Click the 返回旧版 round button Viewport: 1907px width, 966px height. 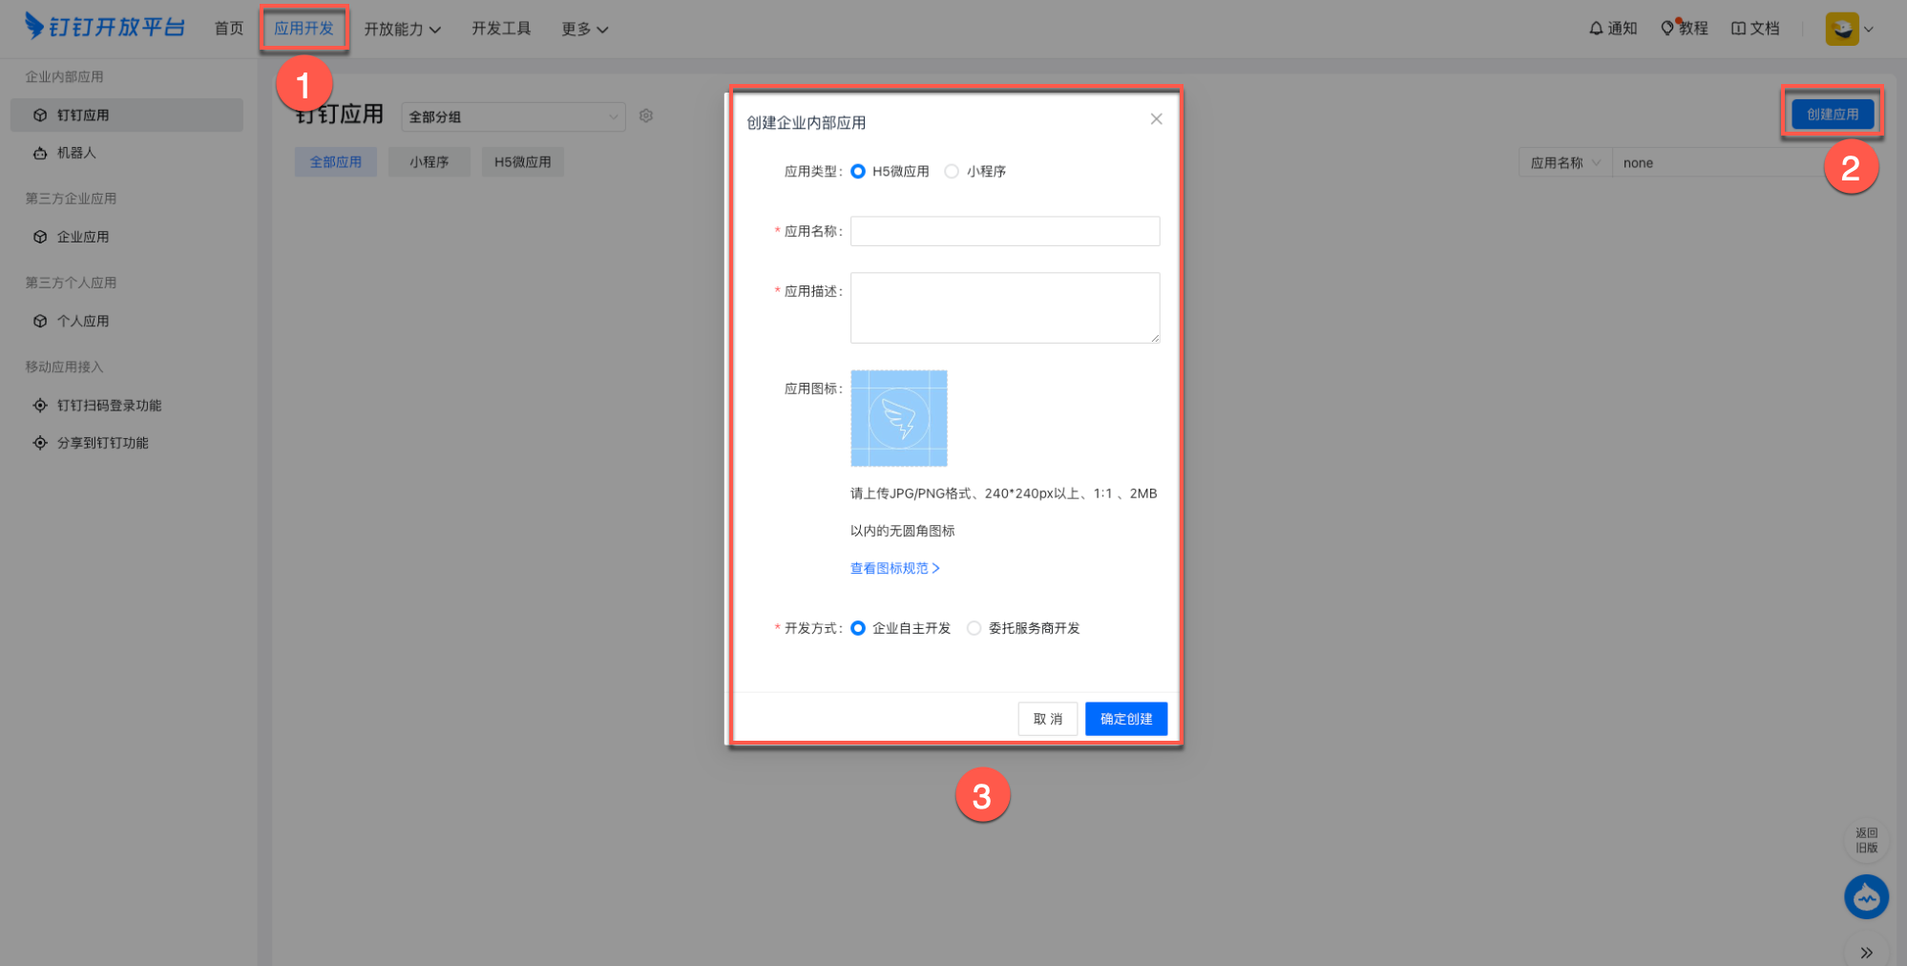(x=1866, y=840)
